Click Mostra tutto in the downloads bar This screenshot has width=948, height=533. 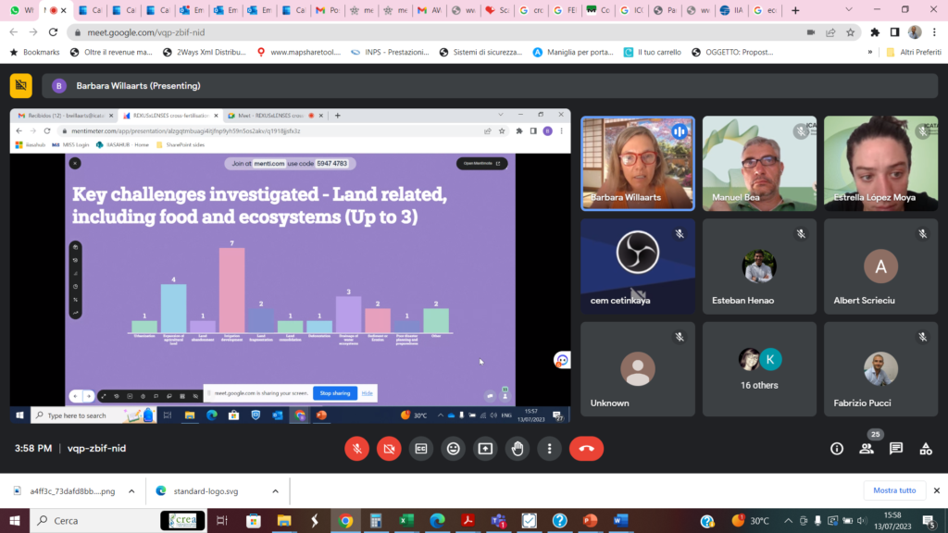[x=894, y=490]
